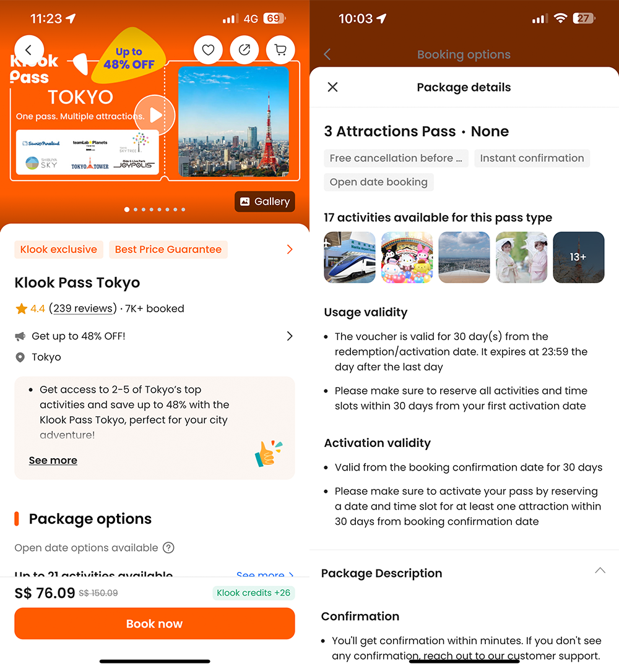Open the Sanrio characters activity thumbnail
Screen dimensions: 619x669
(x=407, y=257)
